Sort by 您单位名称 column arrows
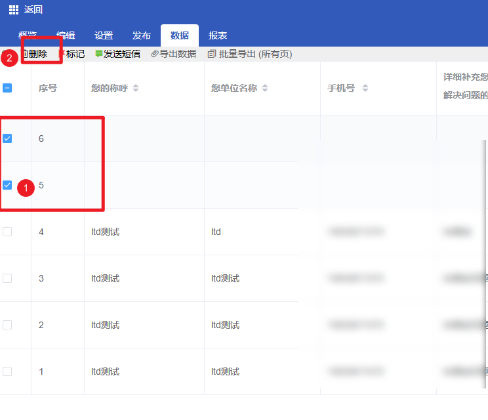 tap(265, 88)
